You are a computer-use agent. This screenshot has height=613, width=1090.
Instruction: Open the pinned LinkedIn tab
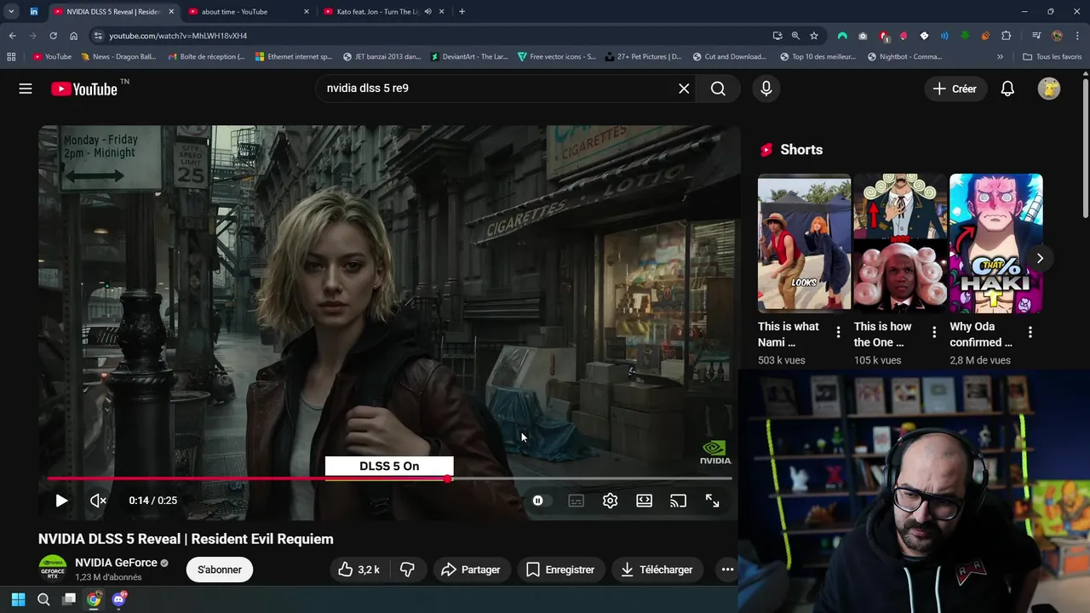point(33,12)
